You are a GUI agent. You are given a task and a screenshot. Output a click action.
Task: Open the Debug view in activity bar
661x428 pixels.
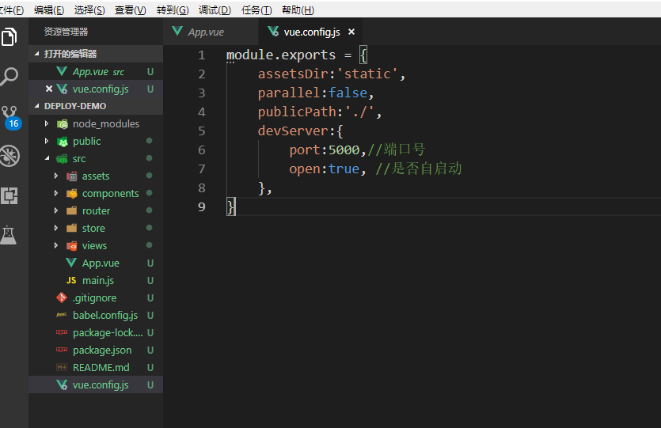pyautogui.click(x=9, y=156)
